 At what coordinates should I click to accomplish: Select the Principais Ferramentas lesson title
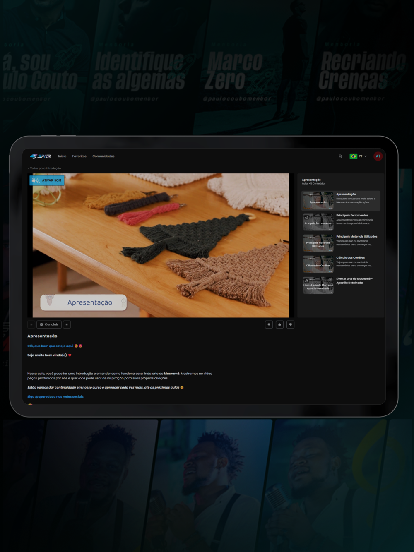[x=352, y=216]
